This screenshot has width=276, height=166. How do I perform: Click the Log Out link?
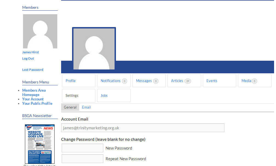click(28, 59)
